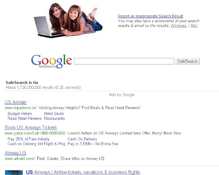
Task: Open Book US Airways Tickets ad
Action: coord(31,128)
